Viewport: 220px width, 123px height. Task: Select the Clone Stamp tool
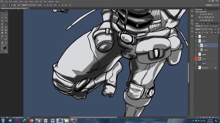(2, 27)
